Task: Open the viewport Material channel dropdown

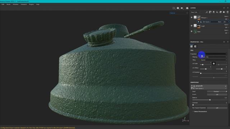Action: coord(179,13)
